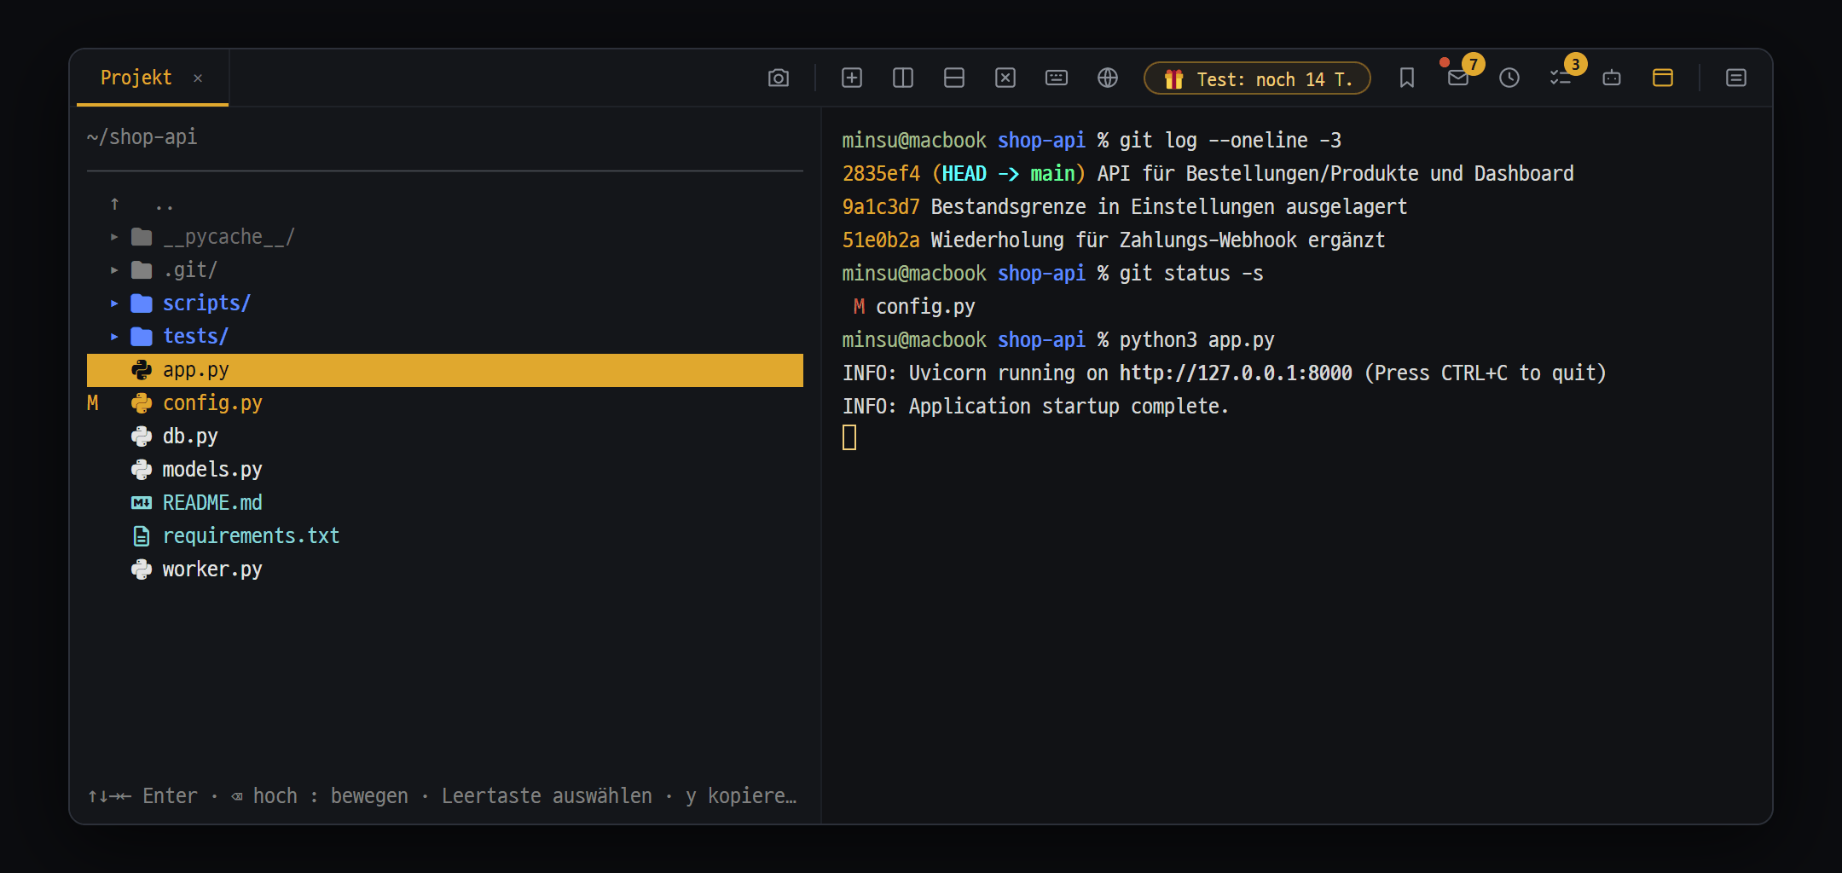Click the commit hash 9a1c3d7
The height and width of the screenshot is (873, 1842).
point(881,207)
